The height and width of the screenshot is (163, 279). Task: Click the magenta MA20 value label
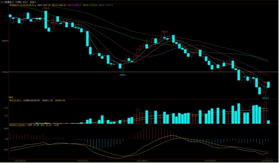74,5
